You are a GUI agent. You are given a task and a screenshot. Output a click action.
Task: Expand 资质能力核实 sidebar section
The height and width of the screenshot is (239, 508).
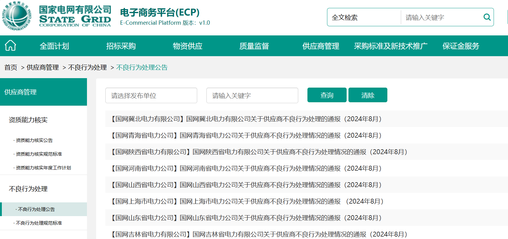(x=28, y=120)
